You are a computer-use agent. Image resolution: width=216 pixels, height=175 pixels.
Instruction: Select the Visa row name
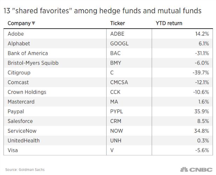(x=13, y=150)
